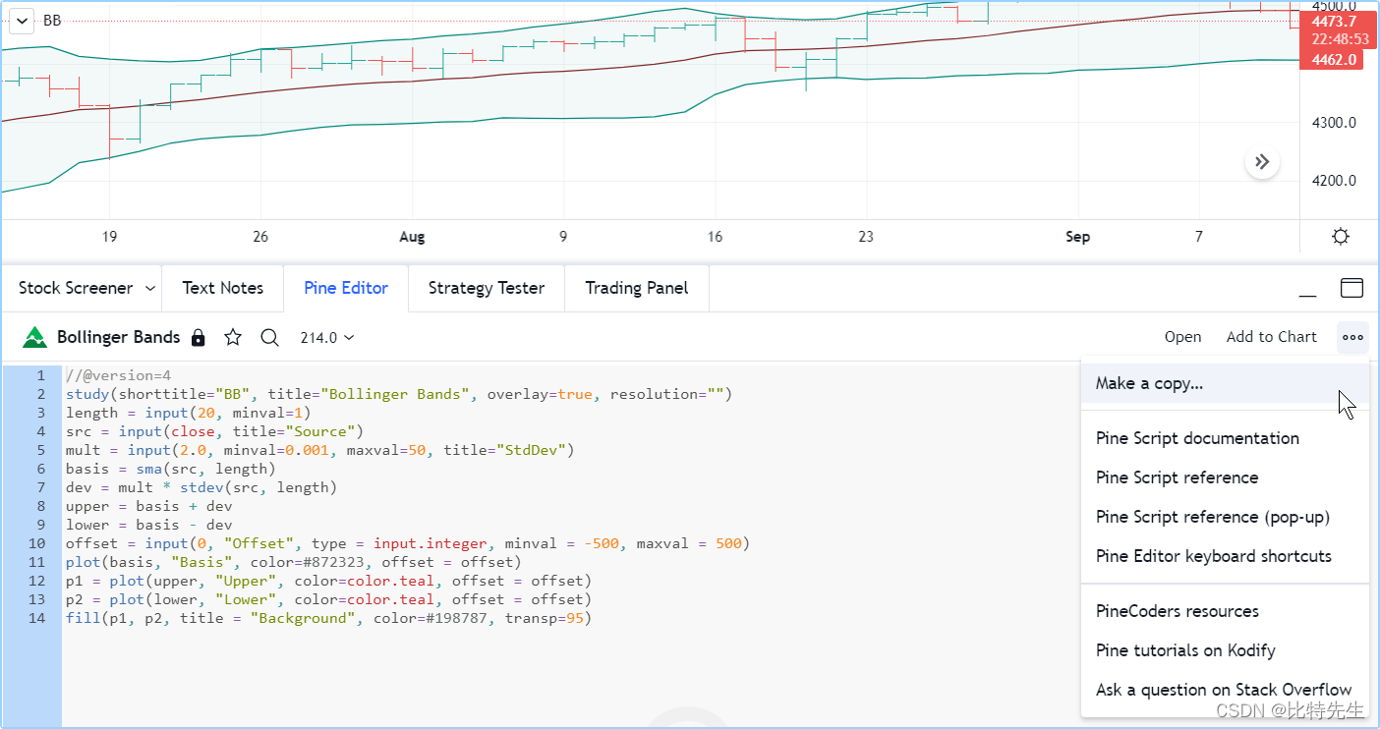Click the 4300.0 price axis label
The height and width of the screenshot is (729, 1380).
1332,123
